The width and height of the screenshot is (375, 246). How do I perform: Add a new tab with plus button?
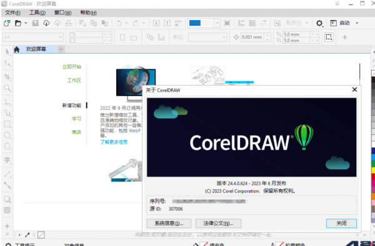(61, 49)
